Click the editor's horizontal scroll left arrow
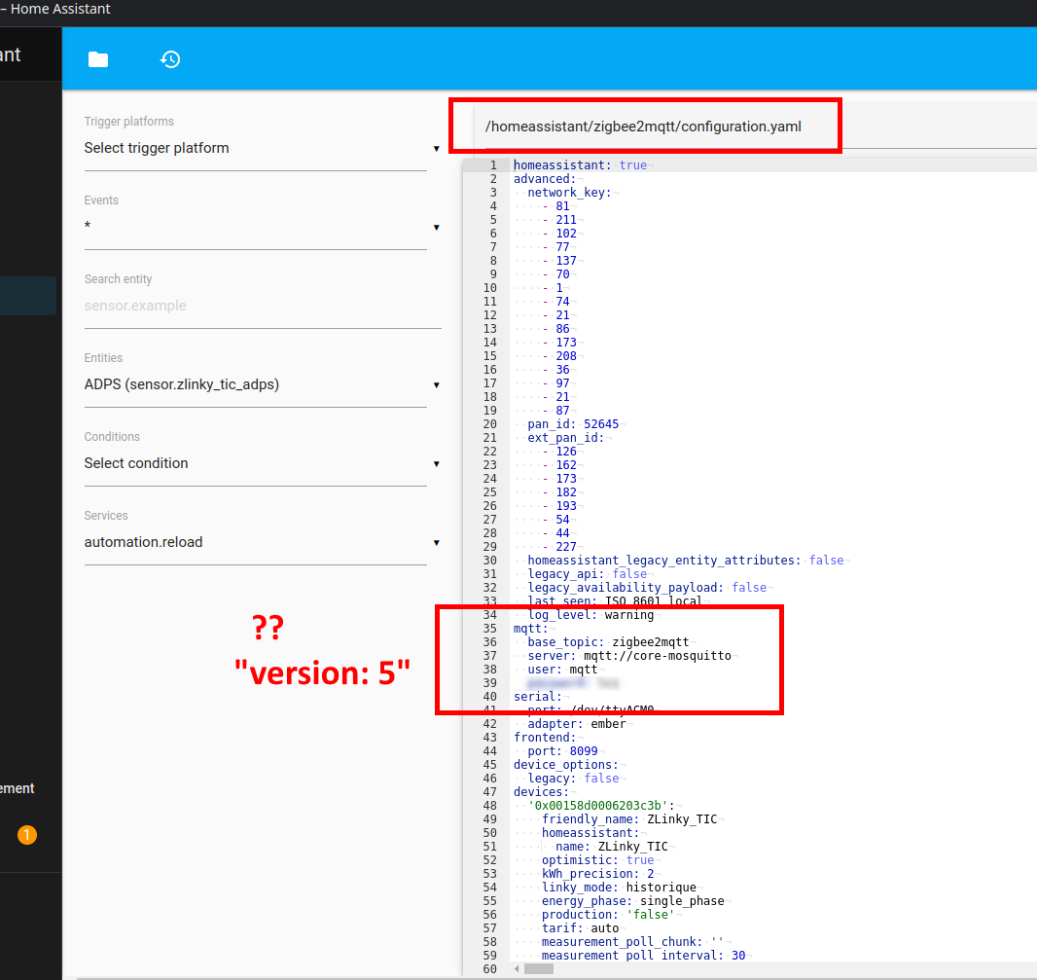 point(515,968)
